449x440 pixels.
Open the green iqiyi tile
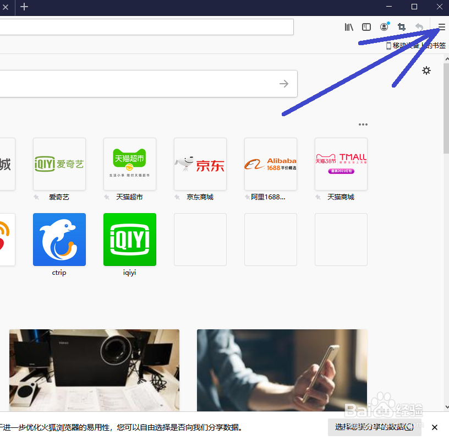pos(130,240)
